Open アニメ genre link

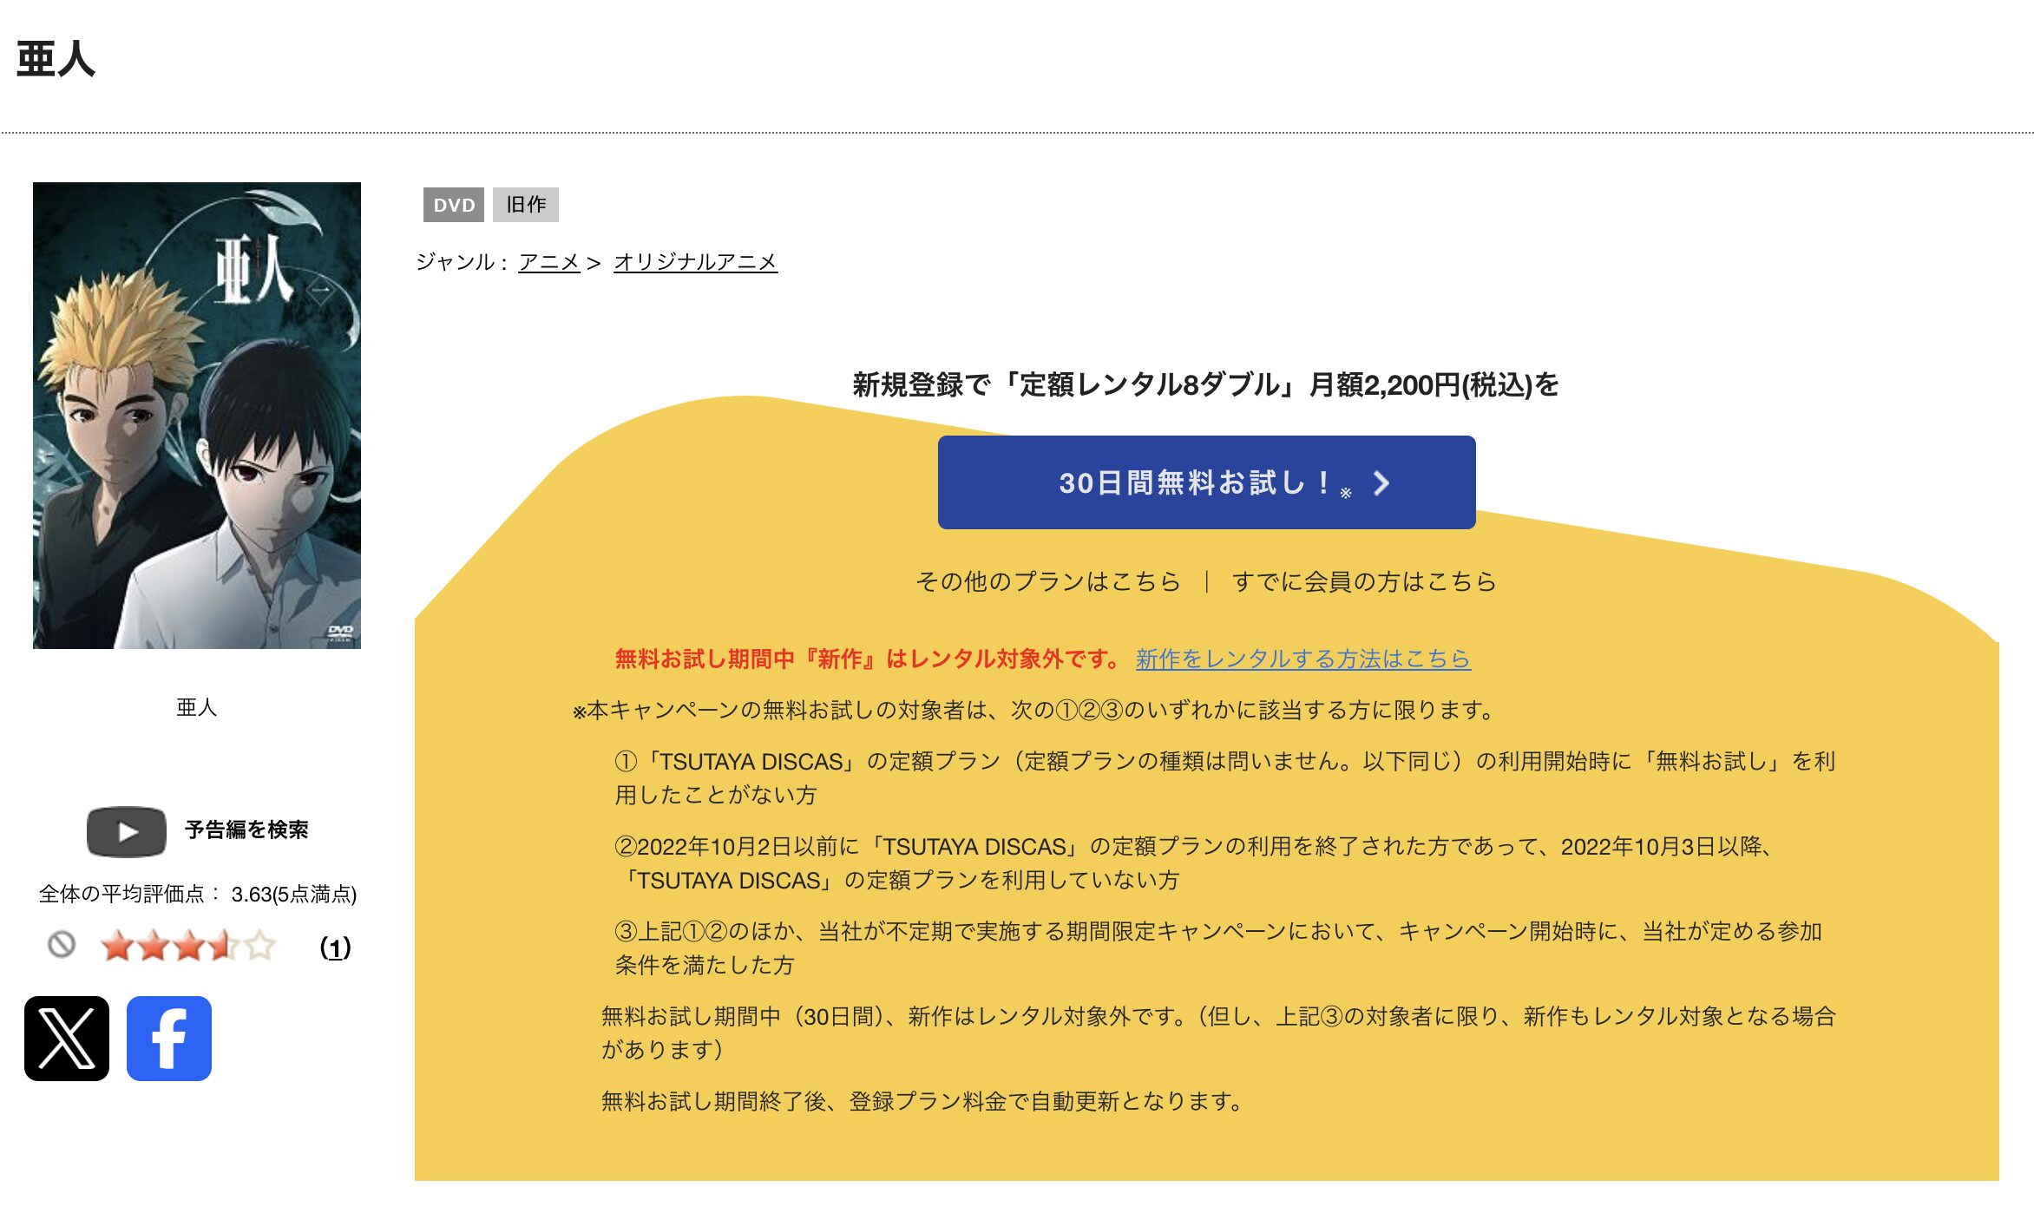coord(549,262)
